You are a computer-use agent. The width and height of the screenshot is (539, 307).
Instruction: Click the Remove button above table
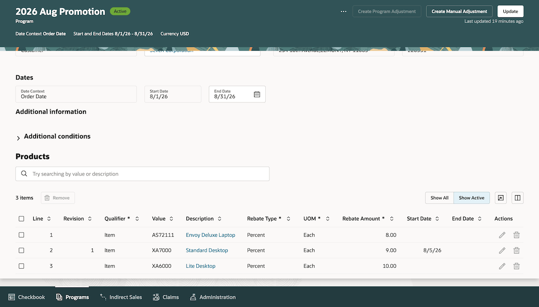tap(58, 198)
